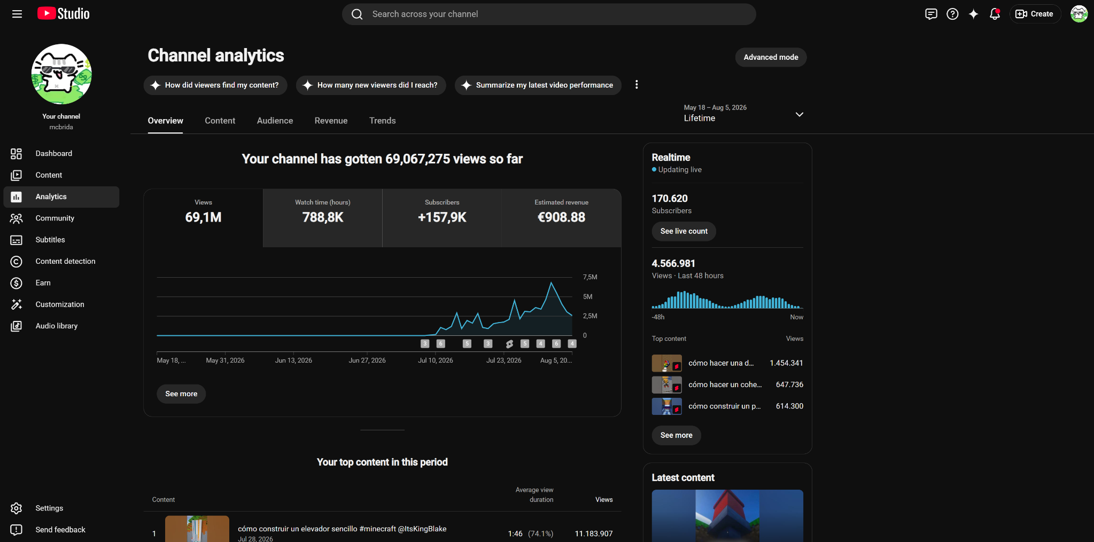Open the Latest content video thumbnail

coord(727,516)
